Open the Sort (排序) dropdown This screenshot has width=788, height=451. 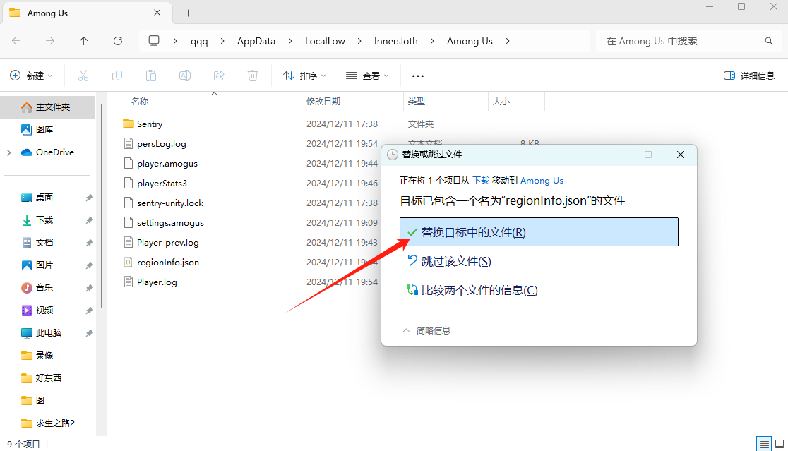tap(304, 76)
